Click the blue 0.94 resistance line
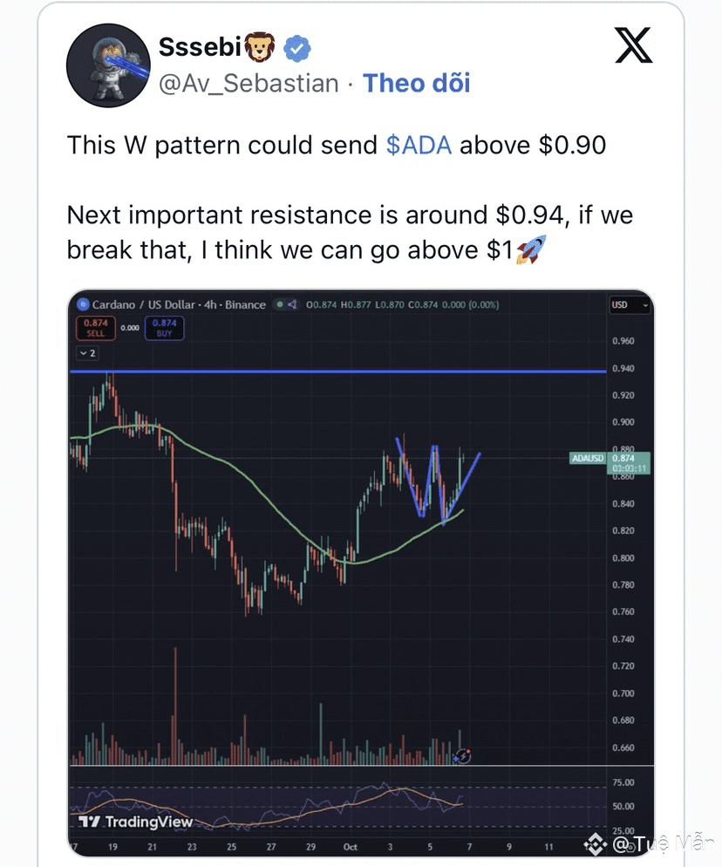Image resolution: width=722 pixels, height=867 pixels. pyautogui.click(x=338, y=372)
